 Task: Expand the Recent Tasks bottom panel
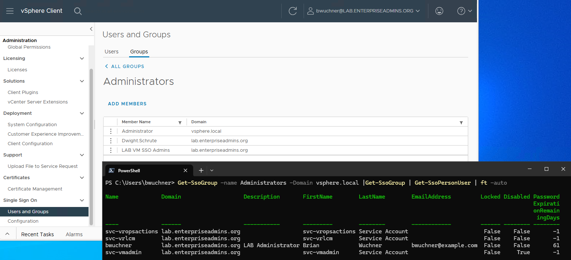click(7, 234)
